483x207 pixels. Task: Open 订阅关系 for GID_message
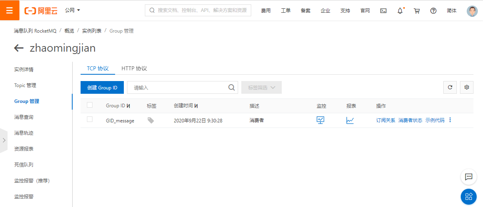tap(386, 120)
